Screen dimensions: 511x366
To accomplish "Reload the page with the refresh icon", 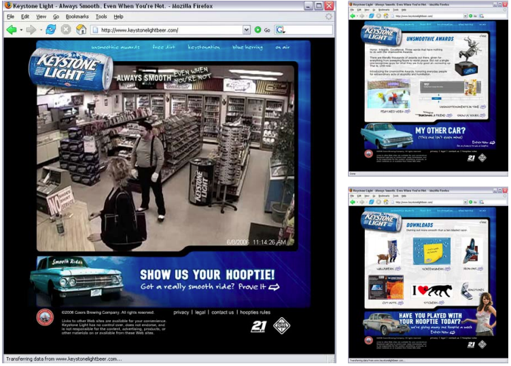I will pyautogui.click(x=50, y=30).
